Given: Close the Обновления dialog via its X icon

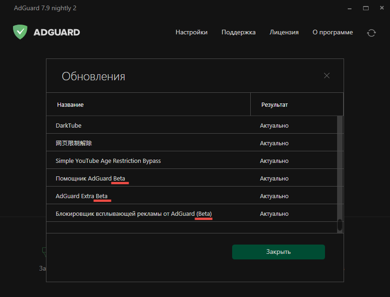Looking at the screenshot, I should click(x=326, y=75).
